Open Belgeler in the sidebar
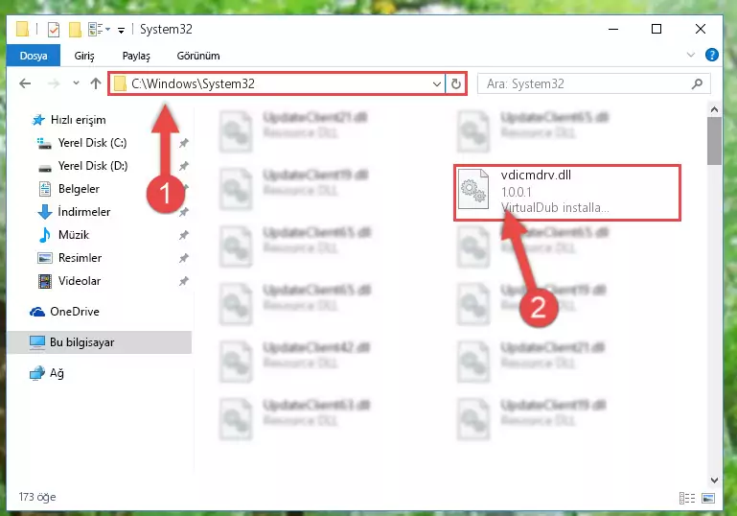This screenshot has height=516, width=737. click(79, 189)
